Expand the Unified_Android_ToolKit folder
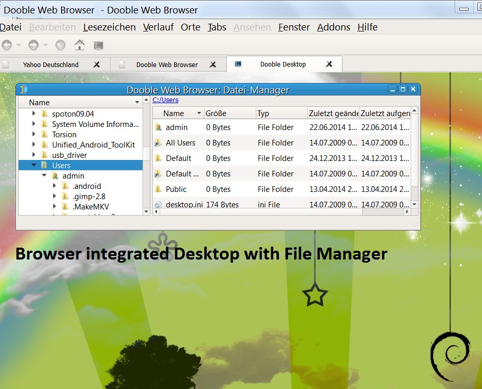This screenshot has height=389, width=482. 34,144
